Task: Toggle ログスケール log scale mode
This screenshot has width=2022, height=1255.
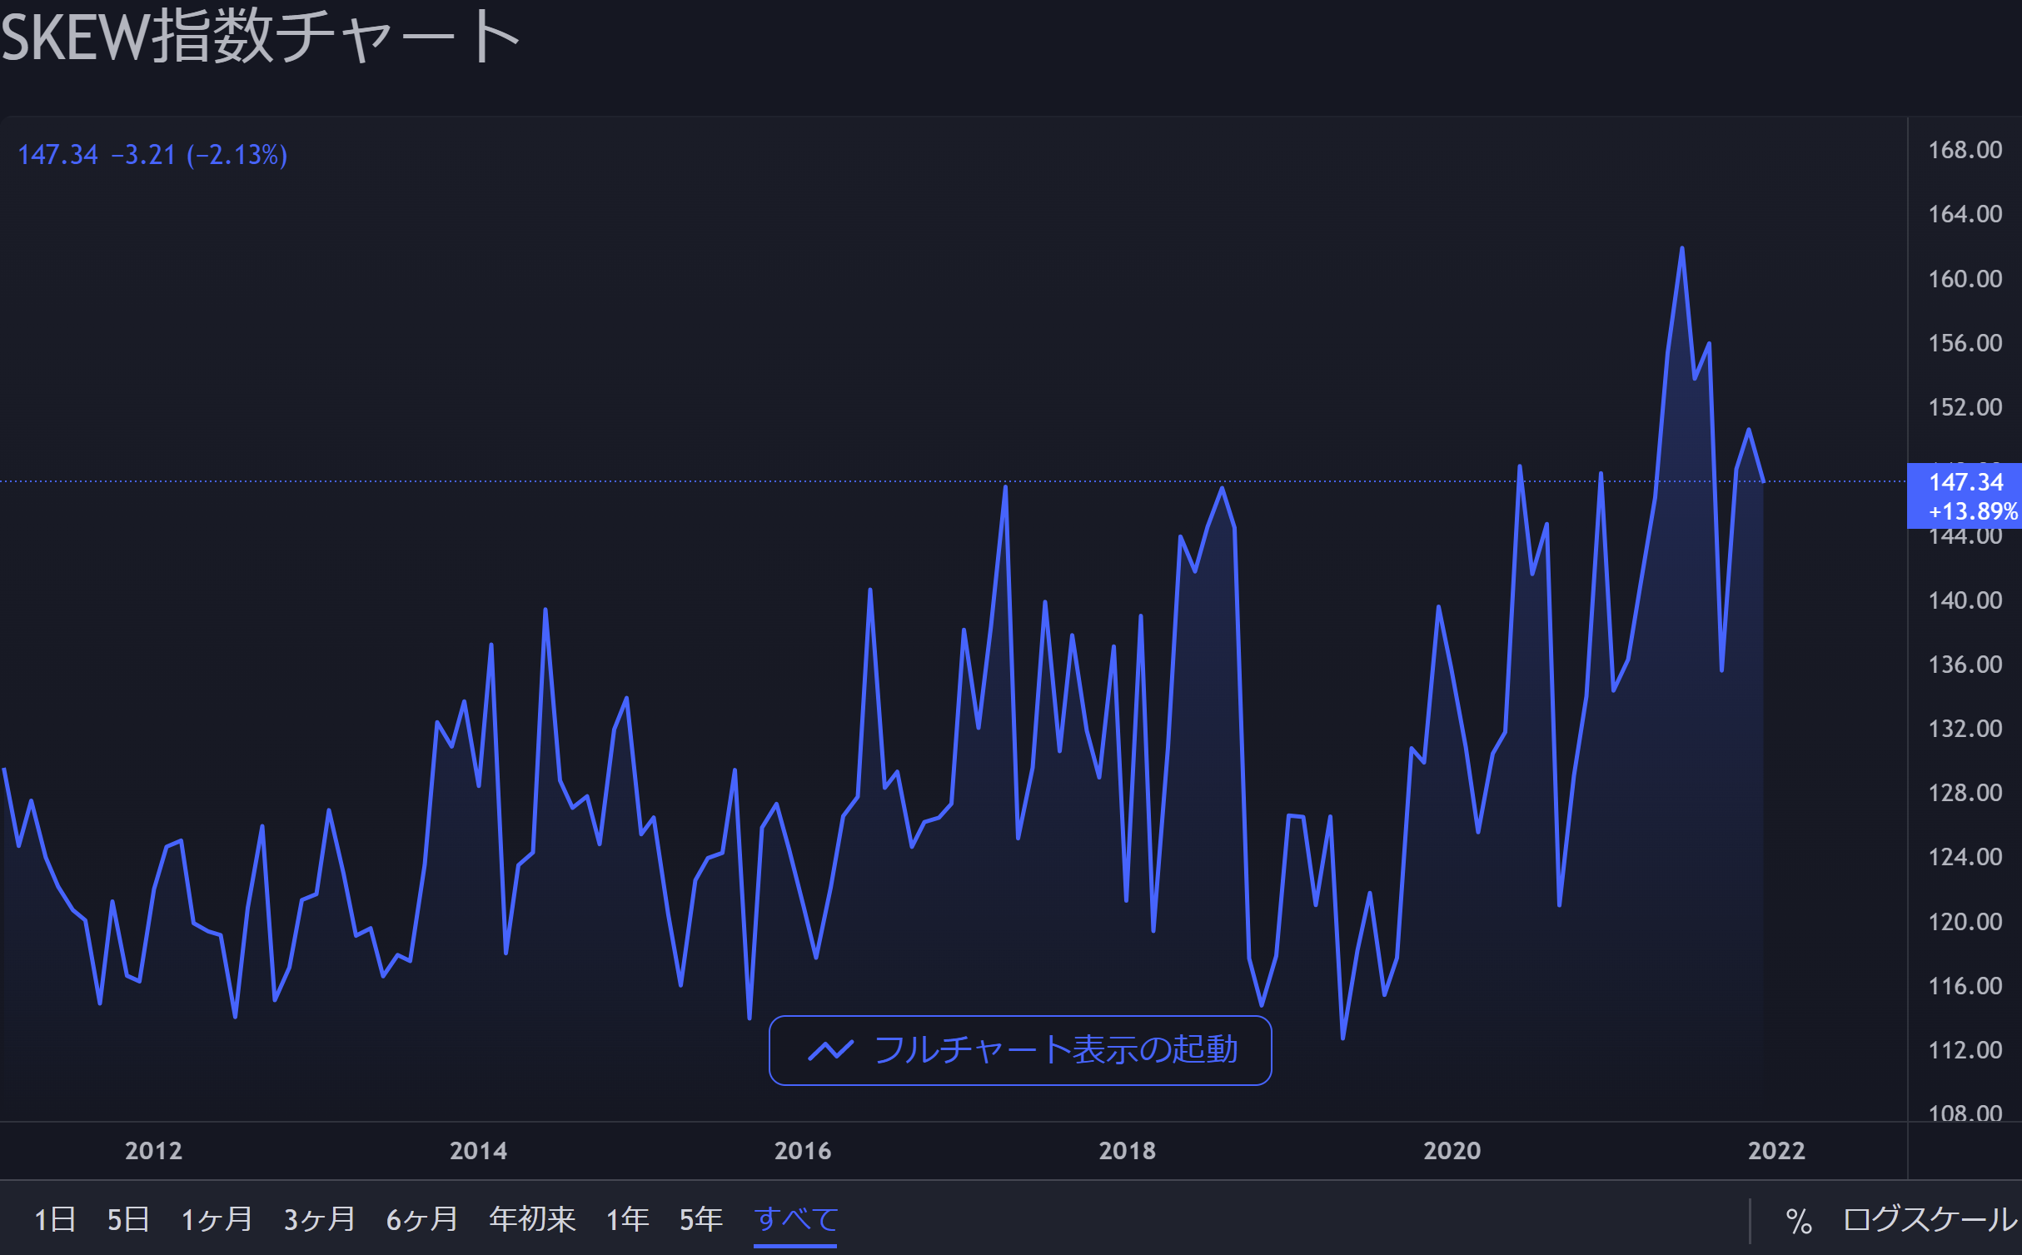Action: [x=1930, y=1219]
